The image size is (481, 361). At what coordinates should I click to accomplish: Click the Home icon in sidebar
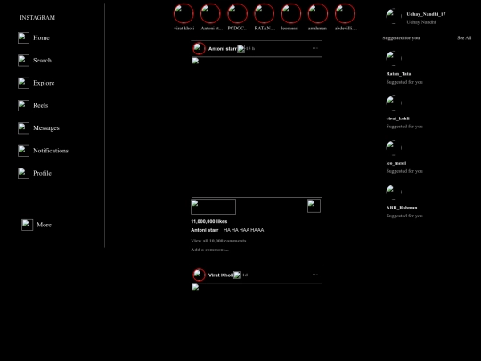[23, 37]
